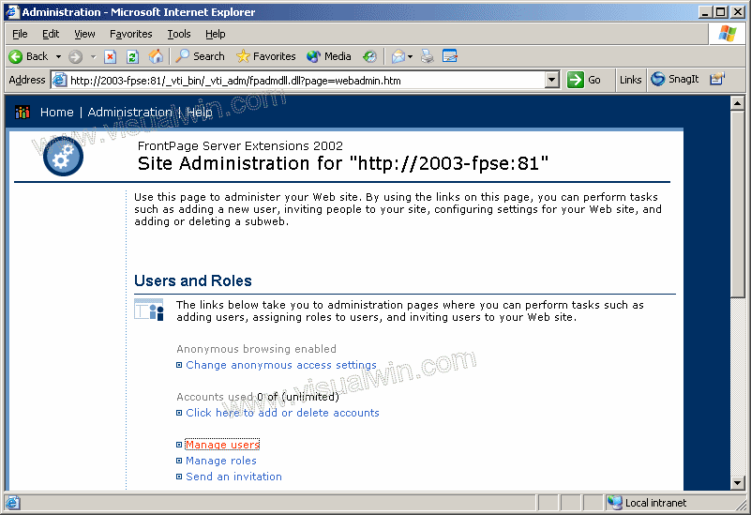Click the Administration link in top navigation
The image size is (751, 515).
pyautogui.click(x=129, y=112)
